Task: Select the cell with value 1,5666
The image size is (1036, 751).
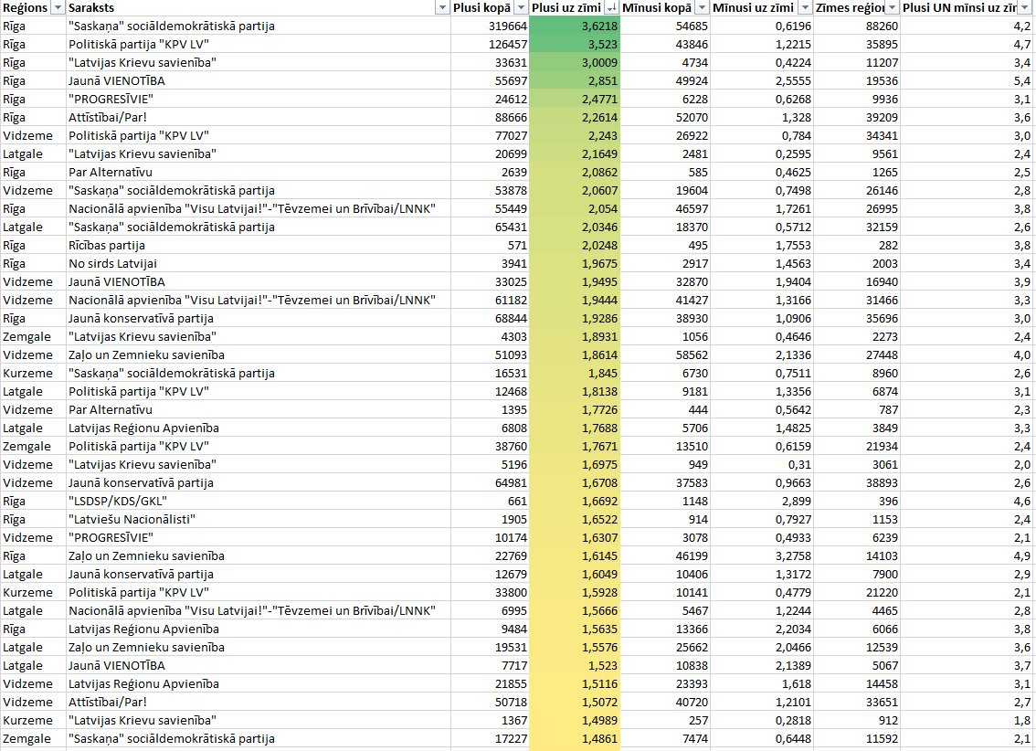Action: point(575,611)
